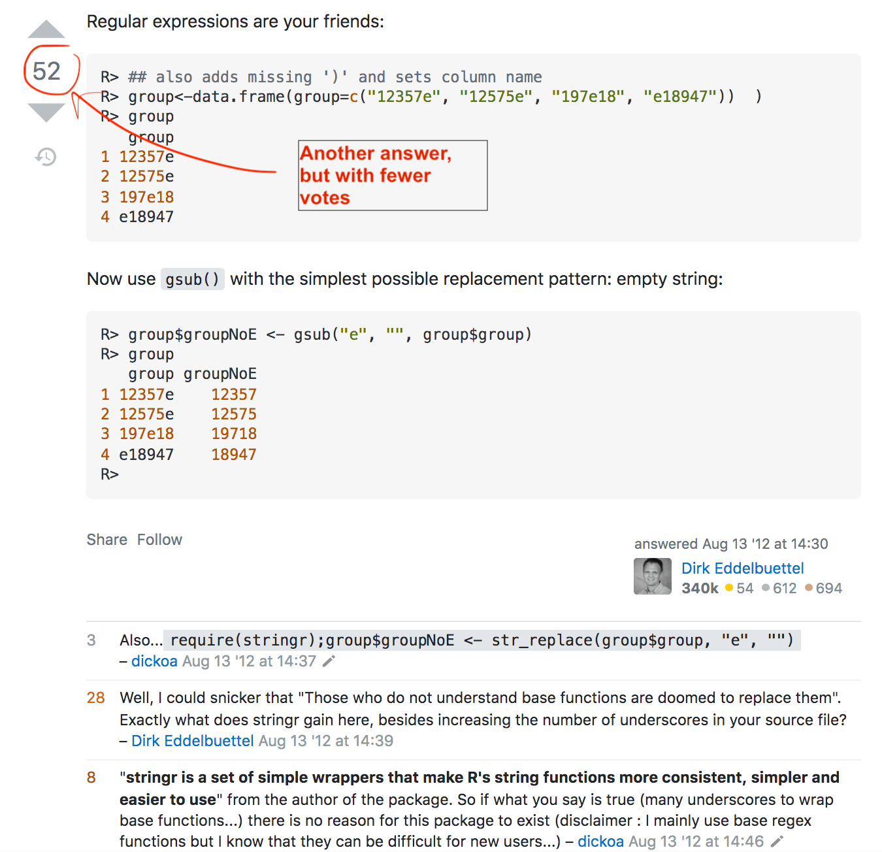Upvote the comment showing score 28

(x=95, y=698)
